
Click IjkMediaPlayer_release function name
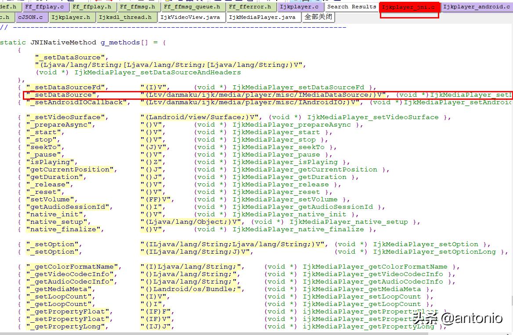click(281, 185)
